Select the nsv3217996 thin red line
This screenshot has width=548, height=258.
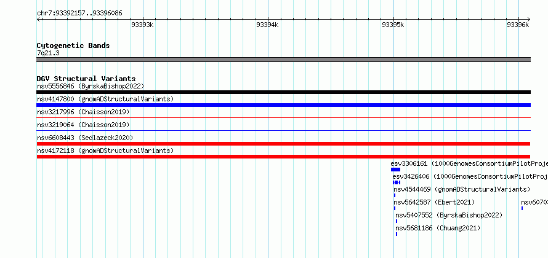tap(283, 118)
